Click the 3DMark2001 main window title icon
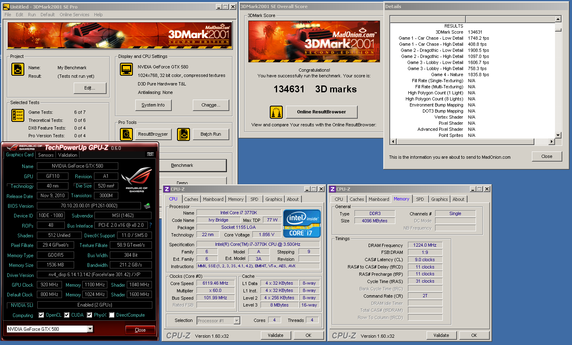 (x=6, y=6)
